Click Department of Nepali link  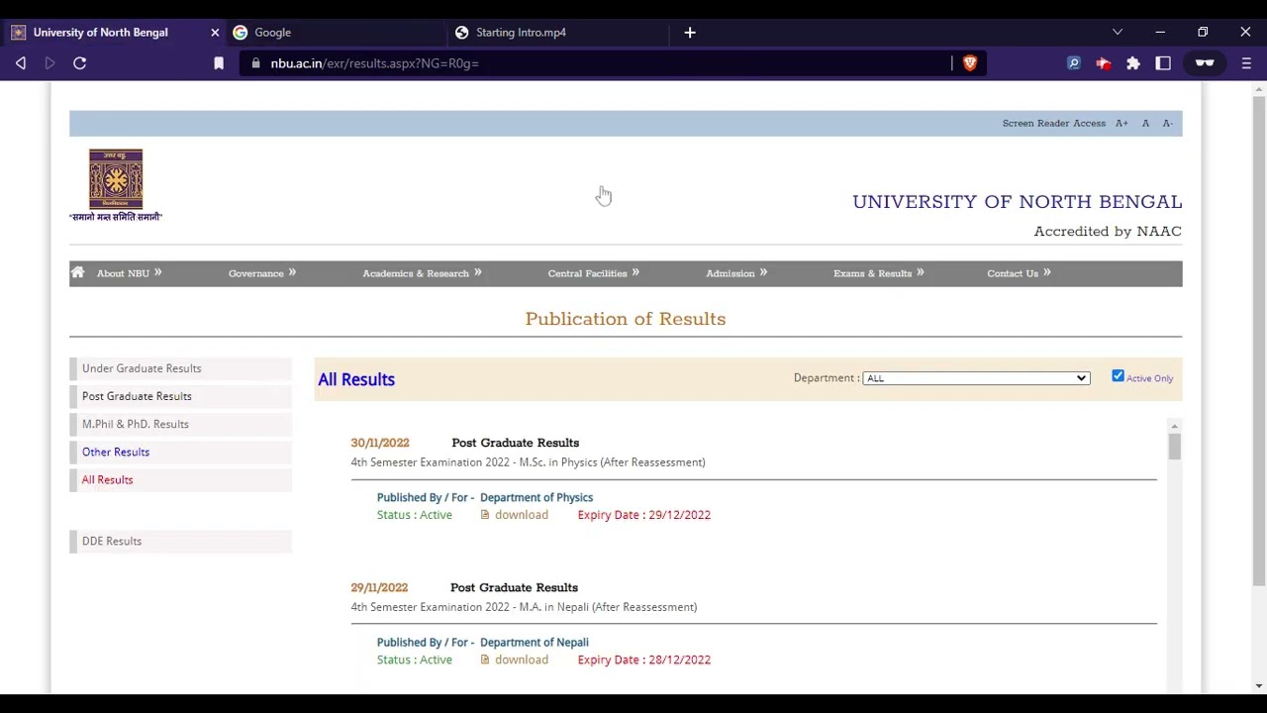[534, 642]
